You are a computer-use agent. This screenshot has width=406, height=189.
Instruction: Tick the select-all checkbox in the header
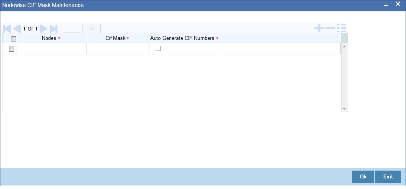[x=13, y=39]
